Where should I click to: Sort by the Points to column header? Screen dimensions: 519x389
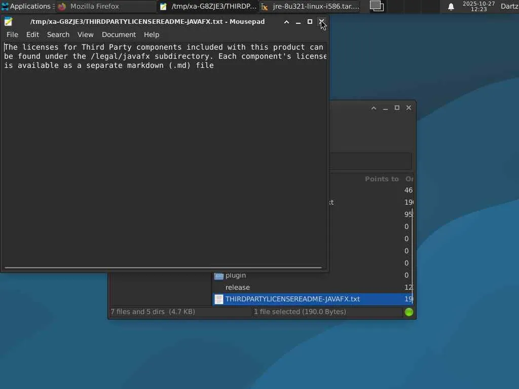coord(382,179)
